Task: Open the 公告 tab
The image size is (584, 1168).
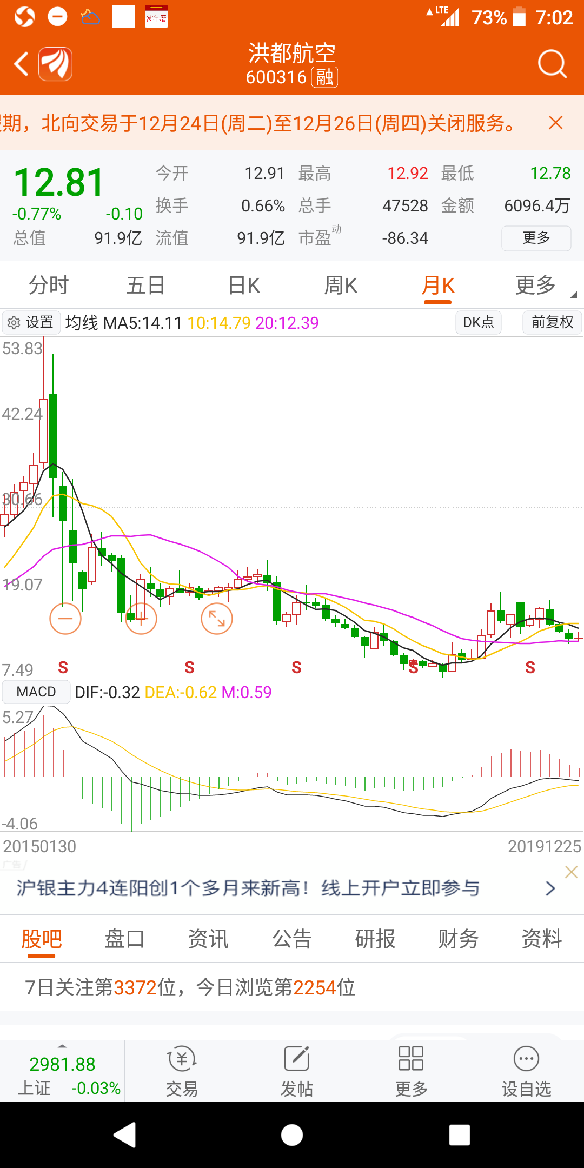Action: coord(292,938)
